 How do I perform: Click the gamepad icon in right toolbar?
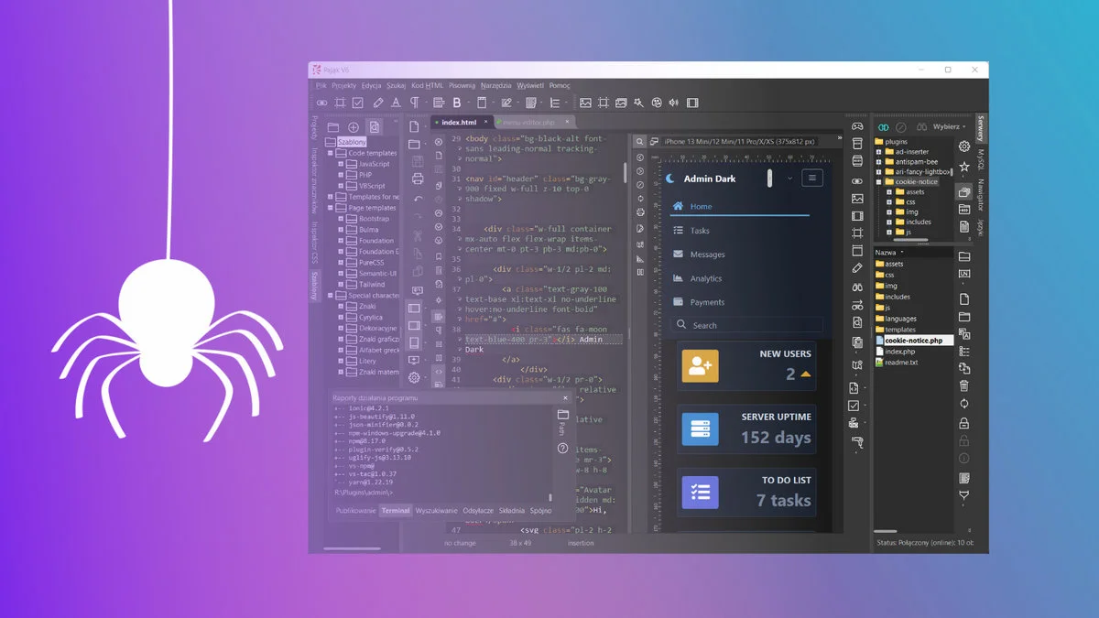click(x=857, y=125)
